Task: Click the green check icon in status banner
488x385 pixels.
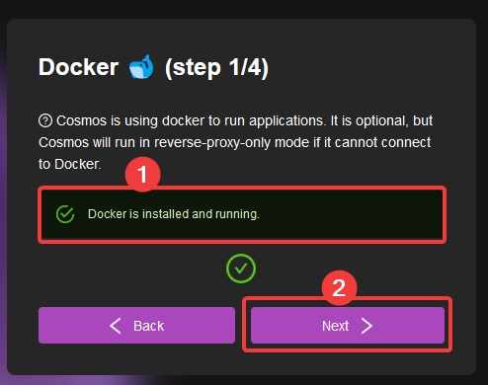Action: coord(65,214)
